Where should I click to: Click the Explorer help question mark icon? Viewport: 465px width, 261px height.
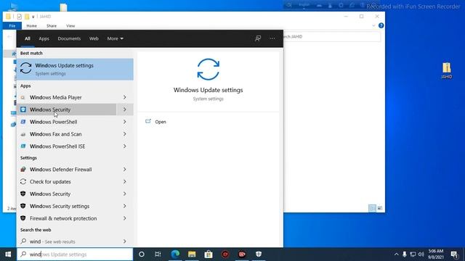pyautogui.click(x=381, y=26)
